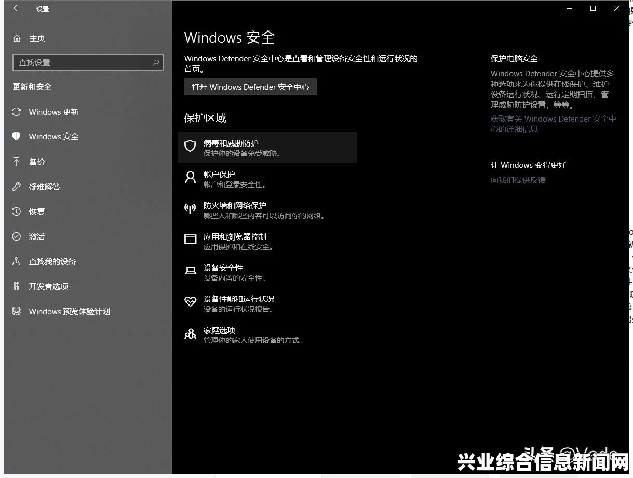
Task: Click the 向我们提供反馈 link
Action: point(518,180)
